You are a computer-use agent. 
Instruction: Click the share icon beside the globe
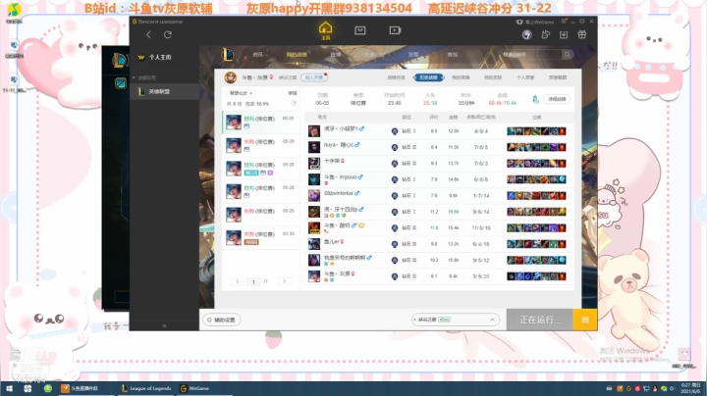click(545, 34)
